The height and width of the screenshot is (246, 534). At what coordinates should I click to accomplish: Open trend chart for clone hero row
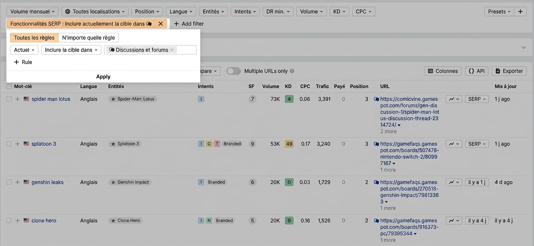[454, 221]
